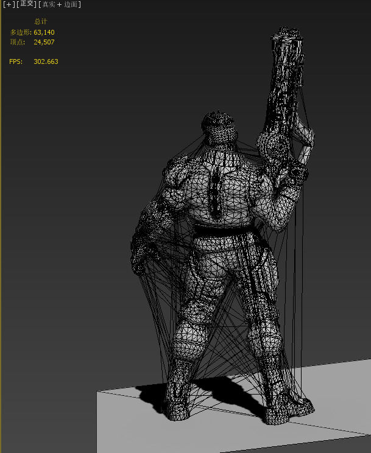The width and height of the screenshot is (371, 453).
Task: Select the FPS value 302.663
Action: point(46,61)
